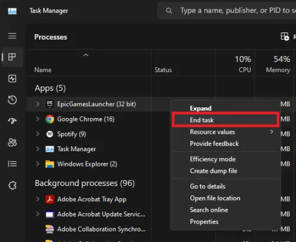
Task: Choose End task in the context menu
Action: [226, 120]
